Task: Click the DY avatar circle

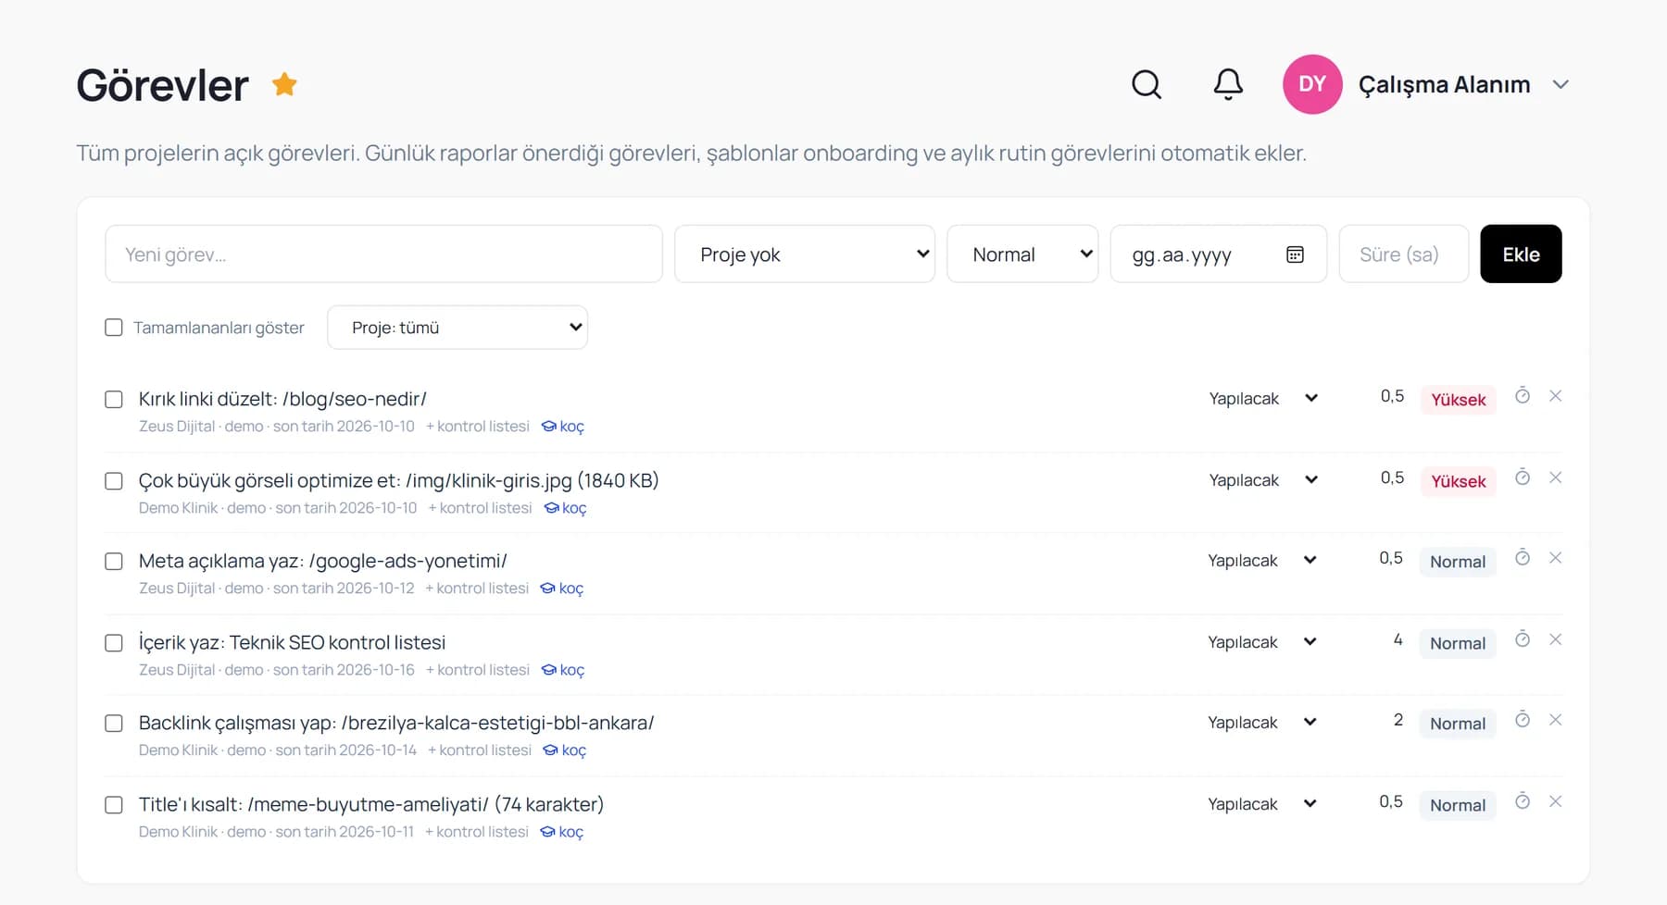Action: pos(1312,84)
